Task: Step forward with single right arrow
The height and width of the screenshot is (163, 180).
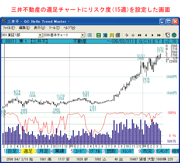Action: (152, 35)
